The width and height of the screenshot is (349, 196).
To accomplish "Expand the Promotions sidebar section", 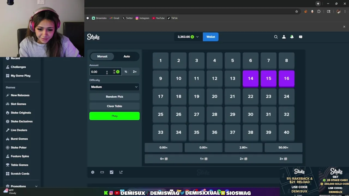I will pos(36,186).
